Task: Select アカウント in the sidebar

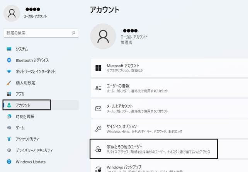Action: [41, 105]
